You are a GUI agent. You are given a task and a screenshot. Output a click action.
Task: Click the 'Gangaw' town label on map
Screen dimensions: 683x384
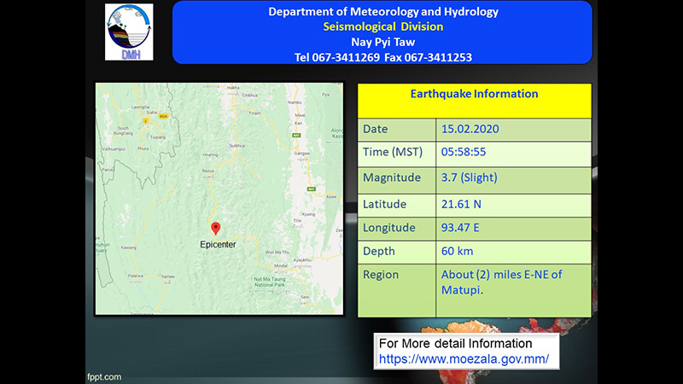tap(302, 154)
